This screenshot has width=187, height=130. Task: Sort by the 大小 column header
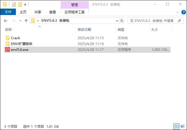click(x=154, y=29)
